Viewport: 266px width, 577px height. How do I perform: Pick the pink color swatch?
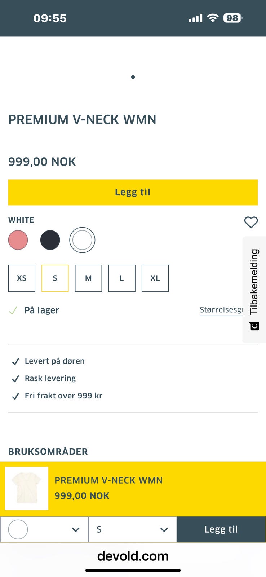18,240
